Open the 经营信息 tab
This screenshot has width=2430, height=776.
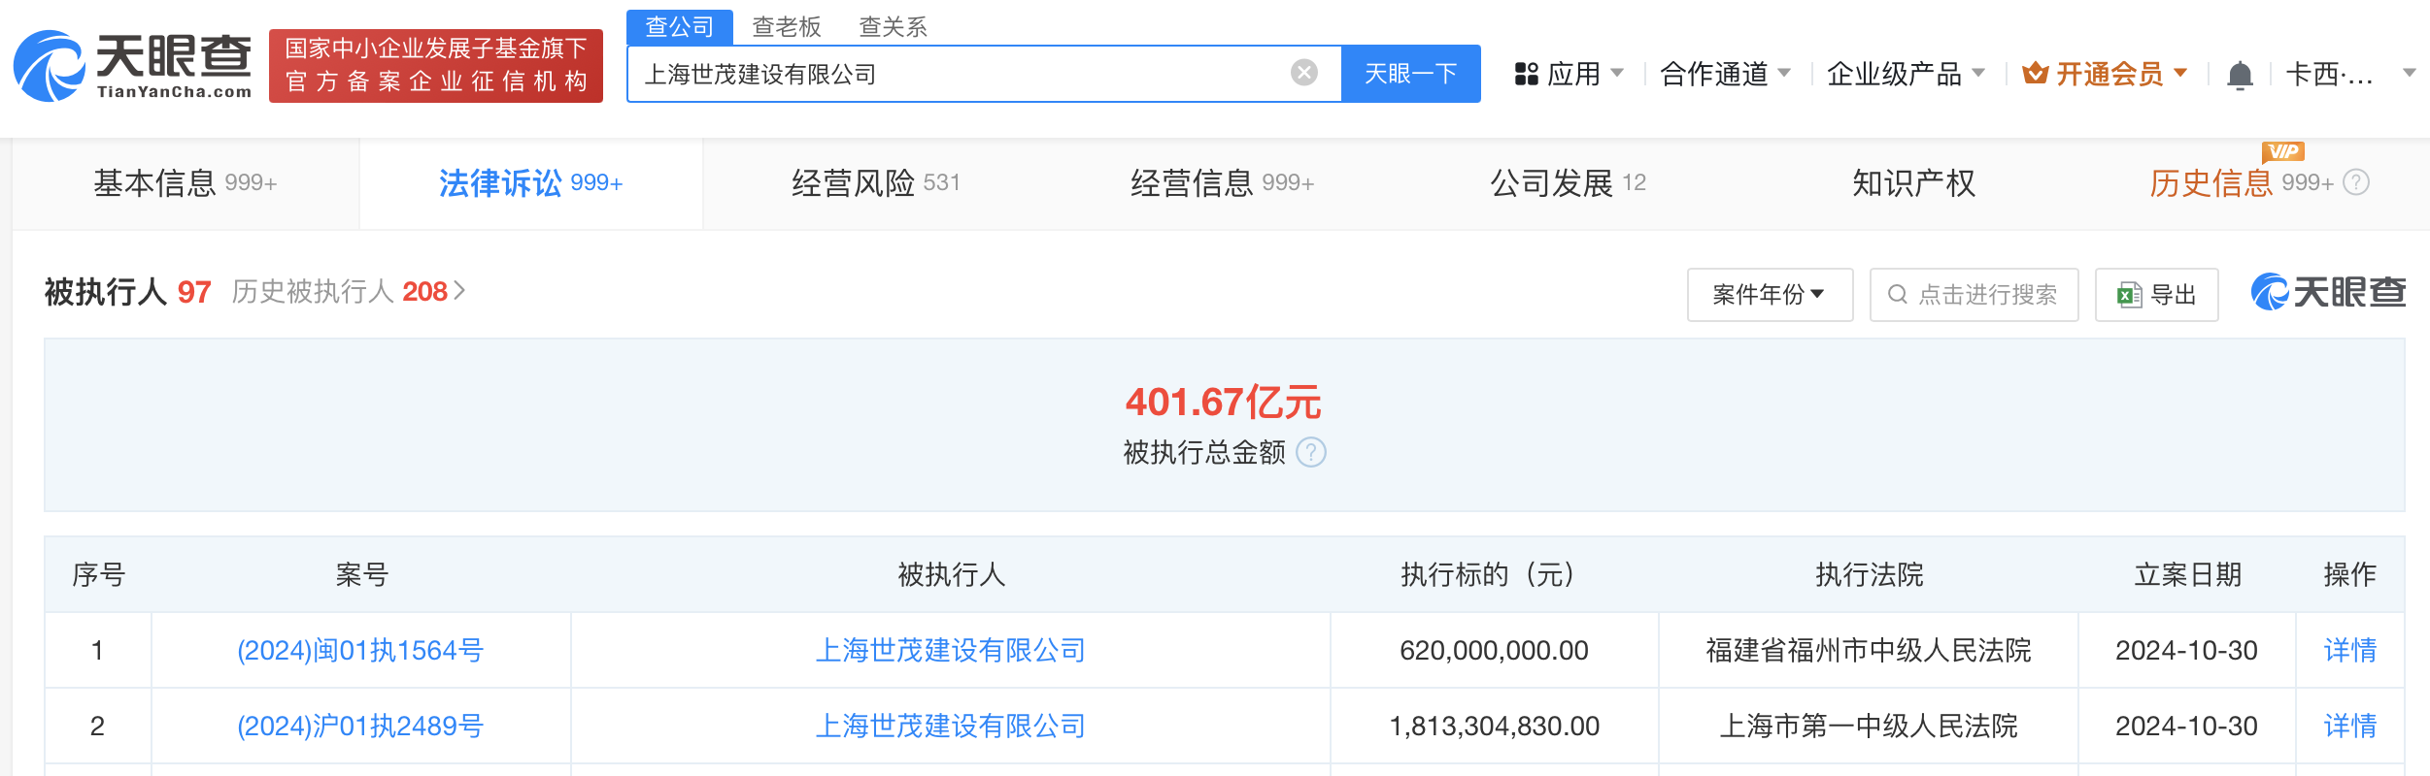click(x=1222, y=183)
